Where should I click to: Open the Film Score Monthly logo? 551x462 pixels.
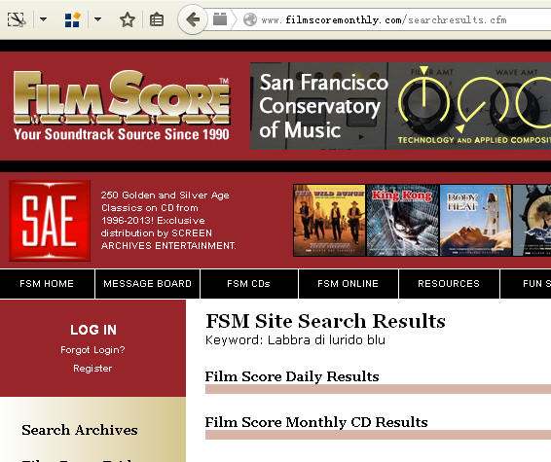point(122,105)
